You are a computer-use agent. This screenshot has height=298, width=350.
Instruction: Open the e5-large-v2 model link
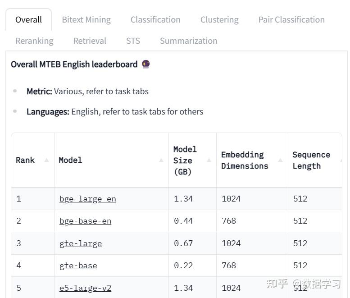(85, 288)
